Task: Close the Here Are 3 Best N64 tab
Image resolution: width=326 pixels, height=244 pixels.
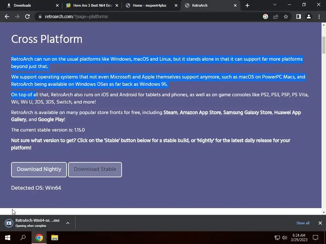Action: 117,5
